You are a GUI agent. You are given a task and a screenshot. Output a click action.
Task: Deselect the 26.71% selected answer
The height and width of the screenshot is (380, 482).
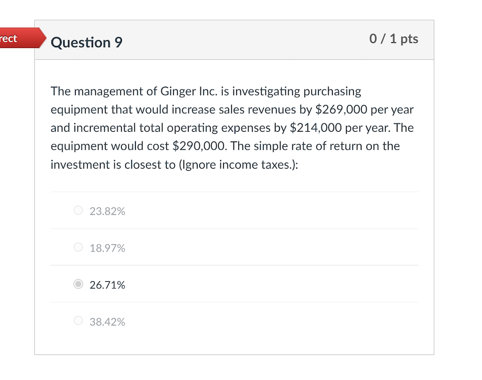point(78,284)
